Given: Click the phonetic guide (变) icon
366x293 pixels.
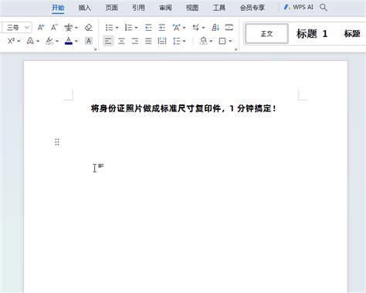Looking at the screenshot, I should point(69,27).
